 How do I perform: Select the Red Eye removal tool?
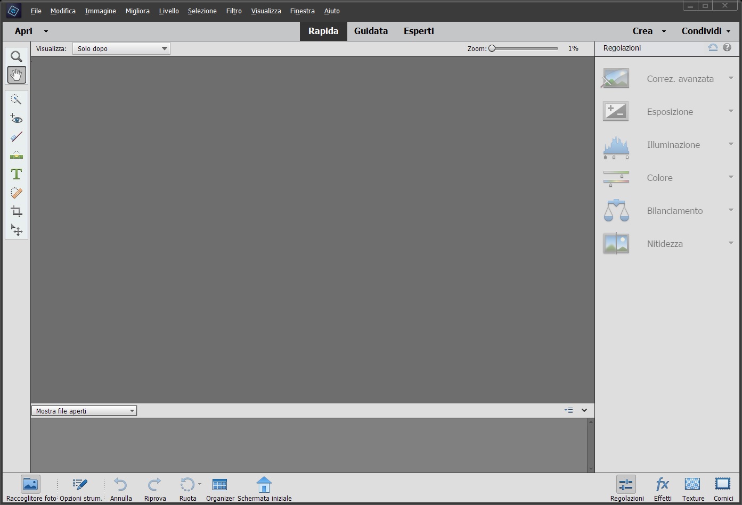[x=17, y=119]
